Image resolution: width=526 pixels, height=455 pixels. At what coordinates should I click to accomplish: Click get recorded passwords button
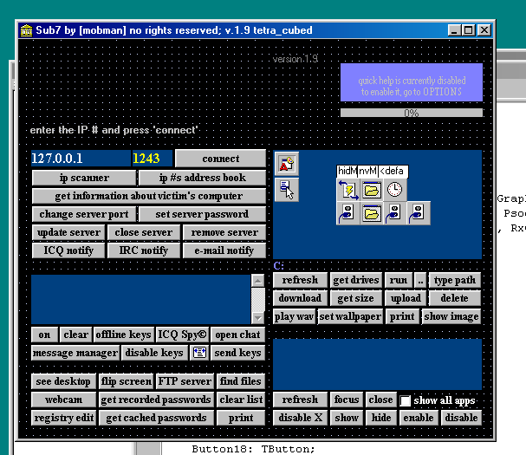click(x=156, y=400)
